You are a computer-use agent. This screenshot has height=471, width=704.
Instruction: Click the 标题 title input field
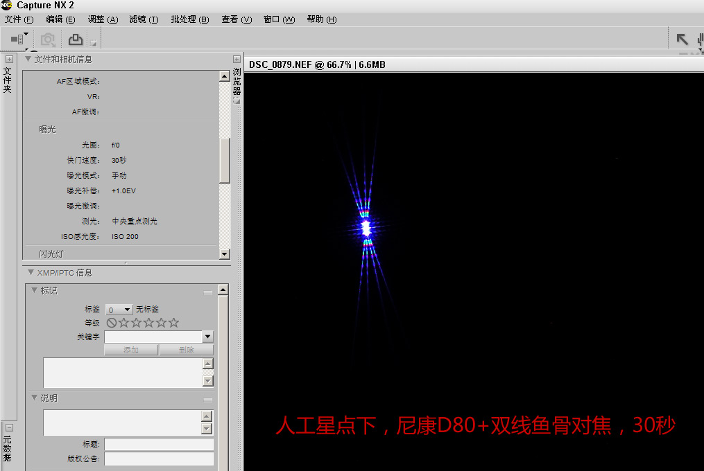159,445
